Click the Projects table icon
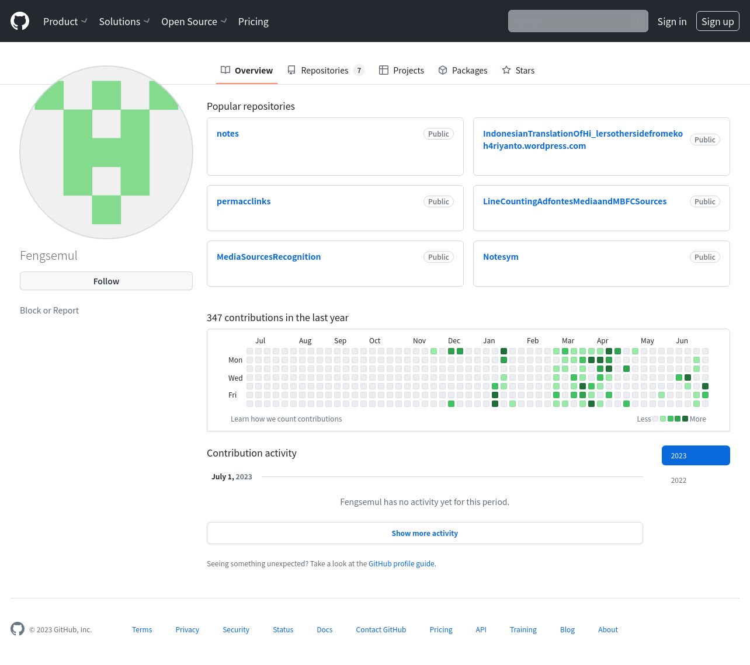 tap(384, 70)
